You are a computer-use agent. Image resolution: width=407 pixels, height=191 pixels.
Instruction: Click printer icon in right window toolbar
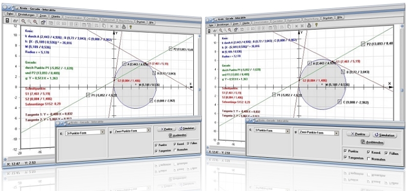[309, 25]
